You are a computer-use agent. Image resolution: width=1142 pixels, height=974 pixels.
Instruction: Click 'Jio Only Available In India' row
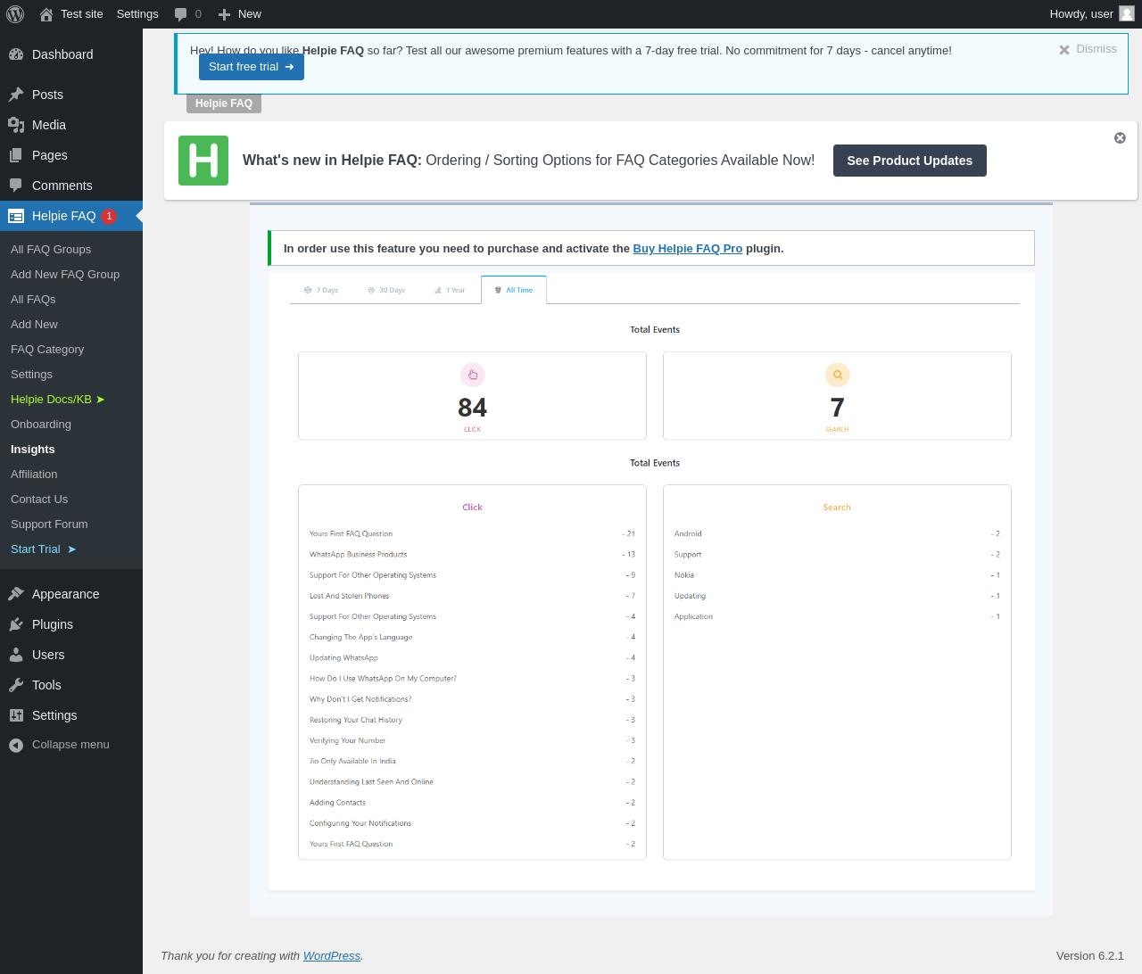click(472, 762)
